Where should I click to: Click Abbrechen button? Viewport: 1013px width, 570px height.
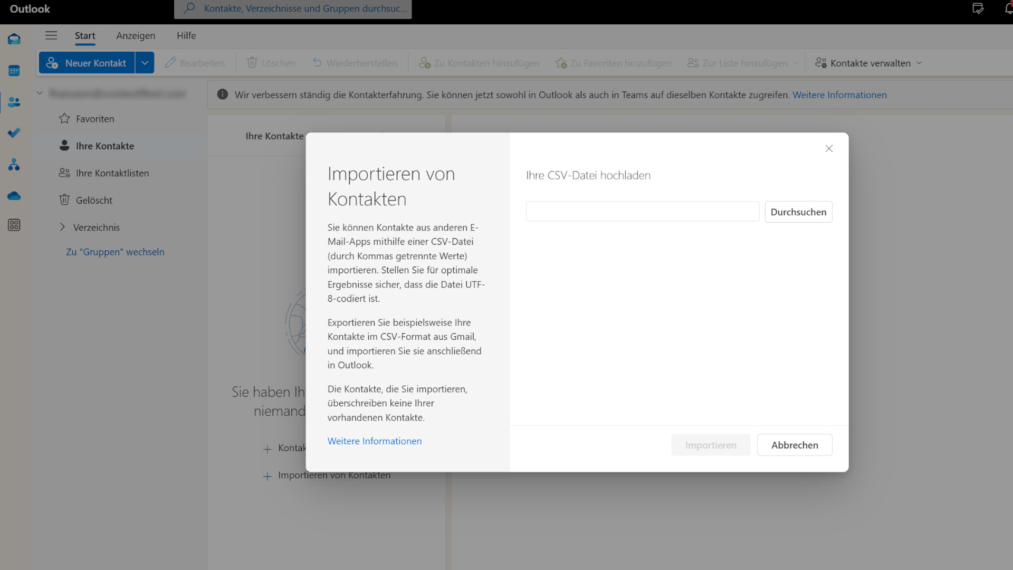click(x=795, y=445)
